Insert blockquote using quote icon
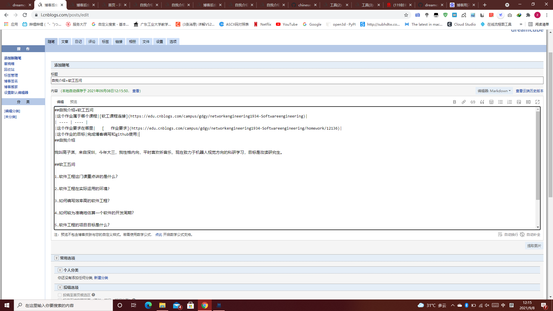 pos(482,102)
